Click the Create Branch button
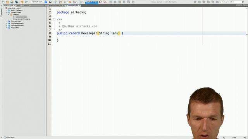The height and width of the screenshot is (139, 248). [x=157, y=2]
